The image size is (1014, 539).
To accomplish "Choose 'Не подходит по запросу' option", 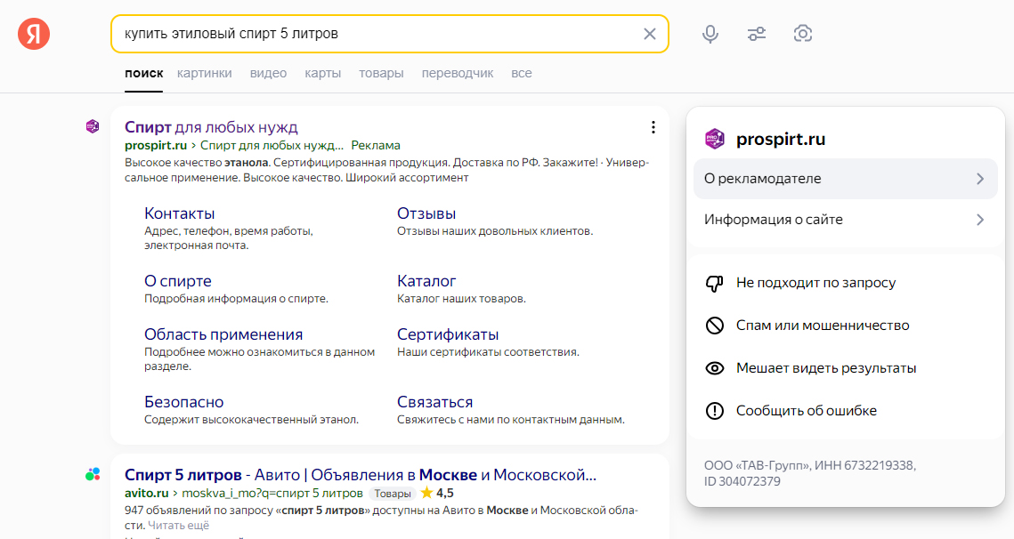I will [815, 283].
